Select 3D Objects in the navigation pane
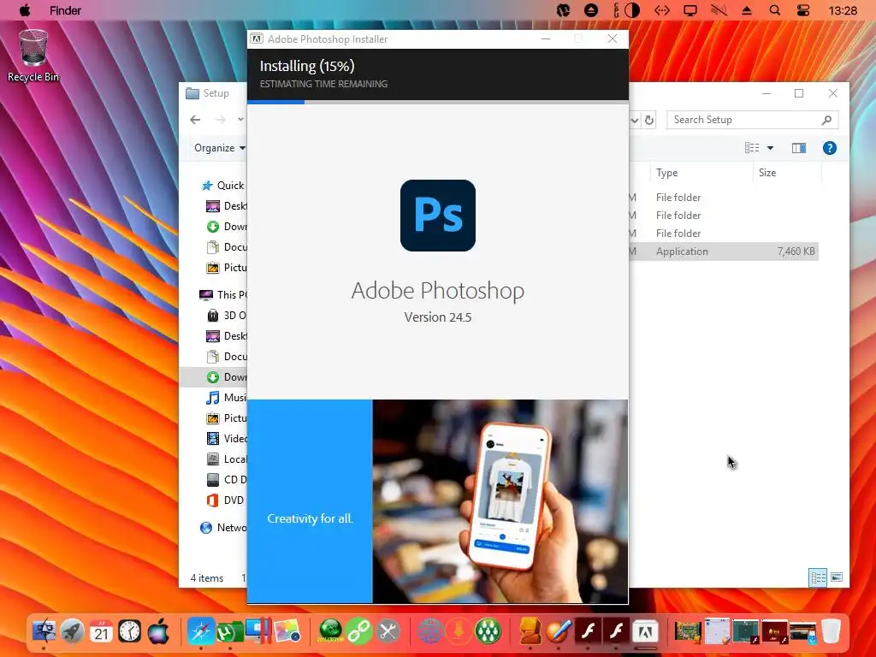Viewport: 876px width, 657px height. tap(227, 315)
